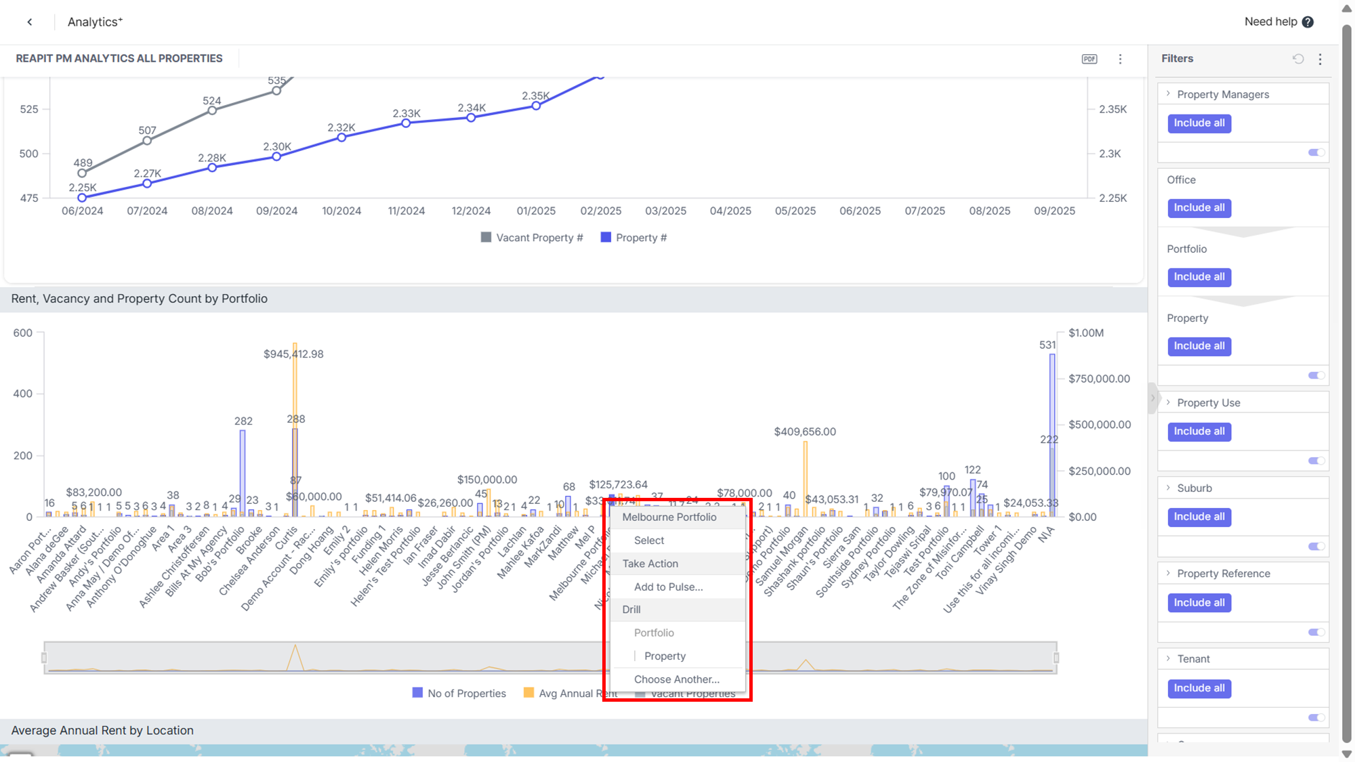The image size is (1355, 762).
Task: Click the Melbourne Portfolio menu header
Action: pyautogui.click(x=677, y=517)
